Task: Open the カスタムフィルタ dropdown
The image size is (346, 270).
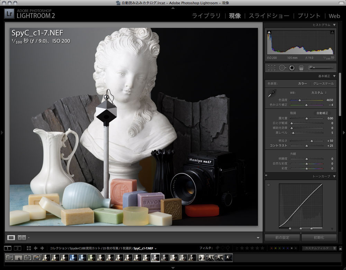Action: click(x=319, y=248)
